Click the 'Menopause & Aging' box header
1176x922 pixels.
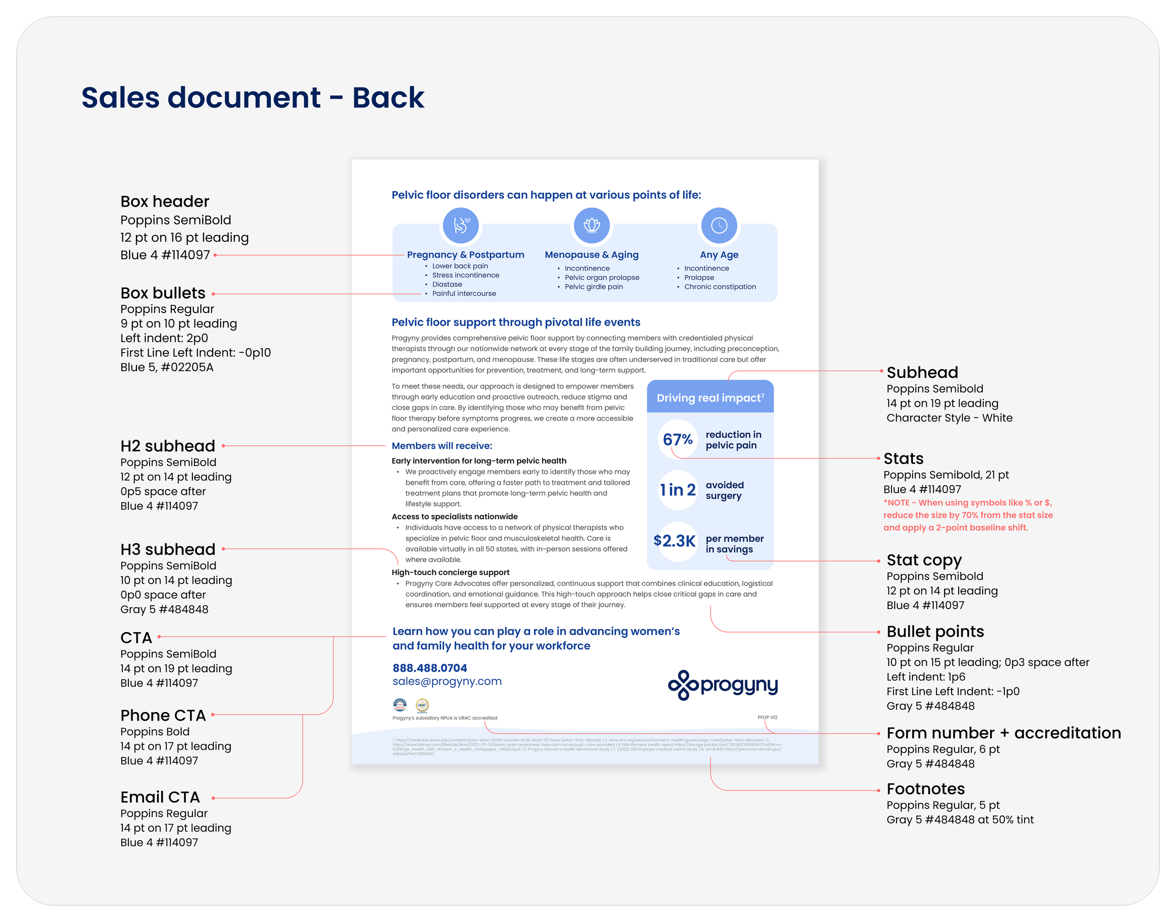[591, 254]
